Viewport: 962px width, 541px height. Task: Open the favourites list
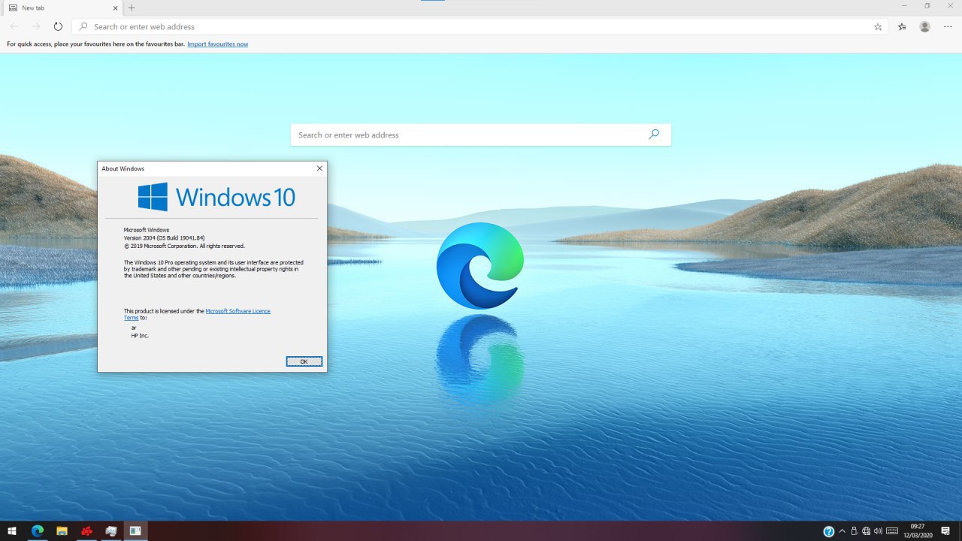[902, 26]
